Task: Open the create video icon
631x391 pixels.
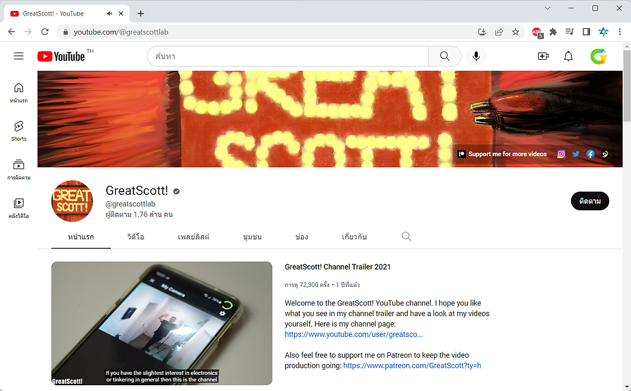Action: click(x=543, y=56)
